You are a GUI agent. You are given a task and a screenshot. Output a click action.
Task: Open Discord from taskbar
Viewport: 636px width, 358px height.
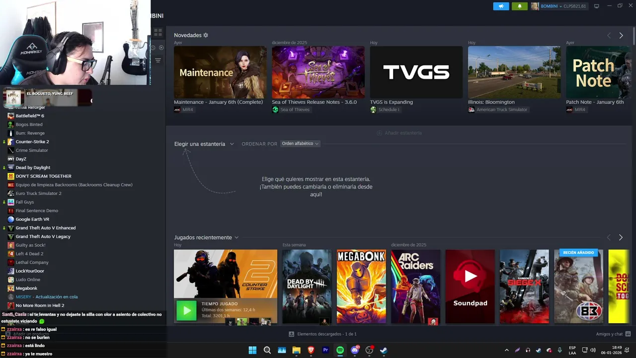355,350
